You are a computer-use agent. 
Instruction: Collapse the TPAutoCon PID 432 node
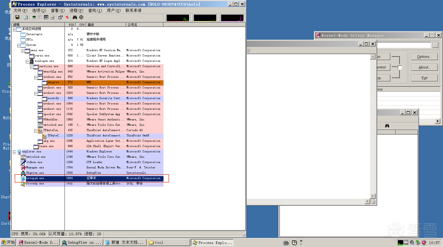[x=36, y=131]
